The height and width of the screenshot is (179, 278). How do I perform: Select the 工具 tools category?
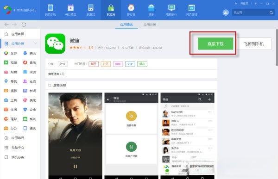(11, 100)
